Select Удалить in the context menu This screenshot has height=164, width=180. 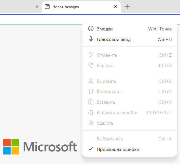point(130,123)
